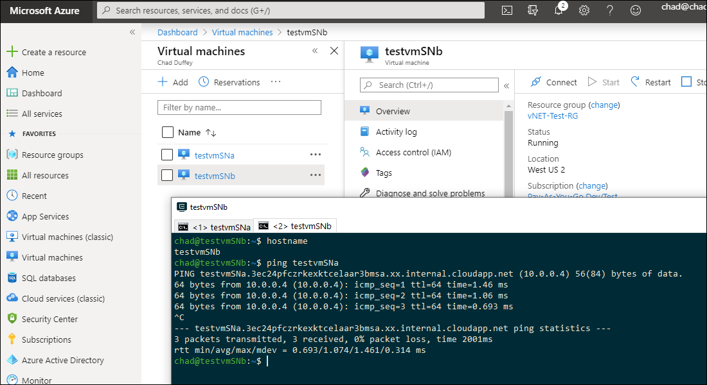
Task: Click change next to Resource group
Action: point(604,105)
